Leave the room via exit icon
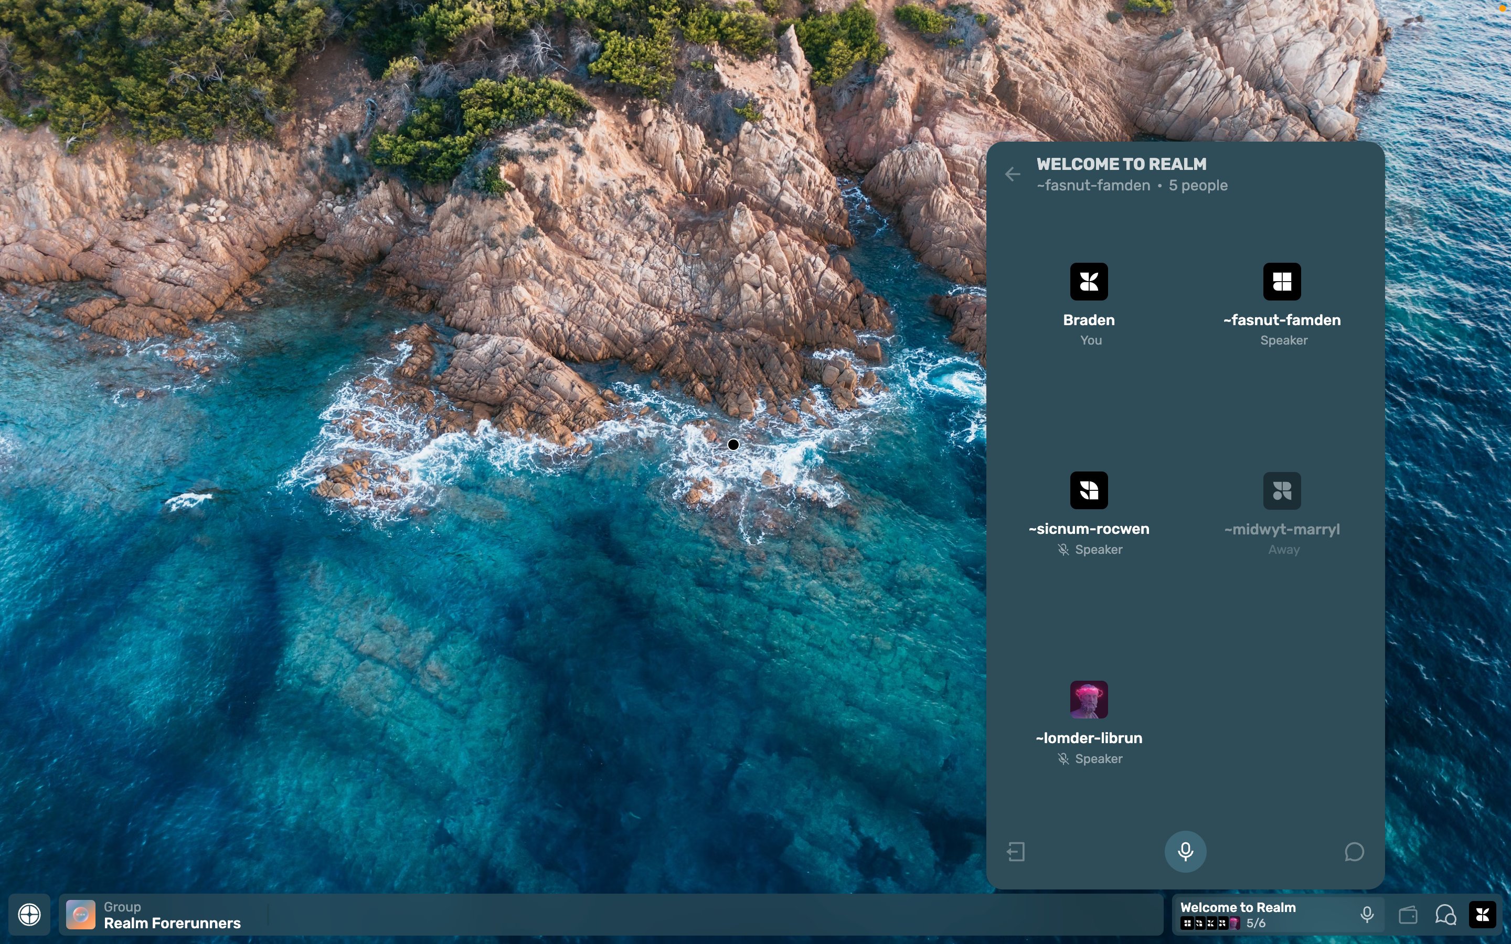1511x944 pixels. 1016,852
